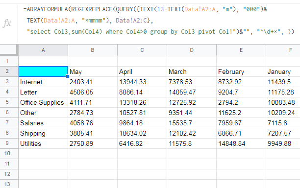Click the Letter category cell

click(43, 92)
